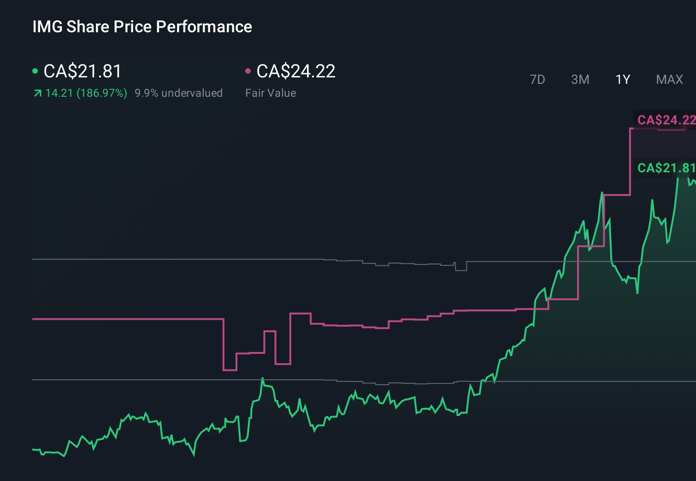This screenshot has width=696, height=481.
Task: Select the MAX time range tab
Action: point(669,79)
